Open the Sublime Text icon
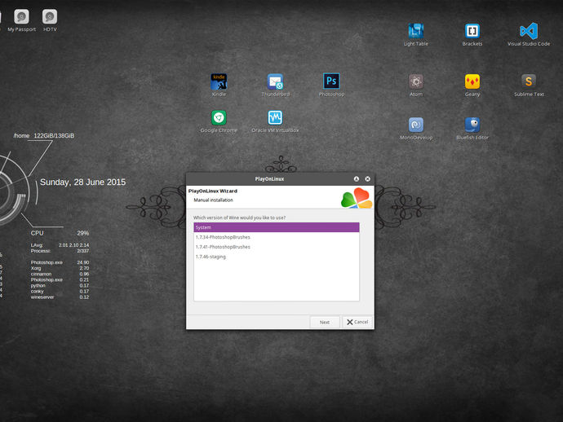Viewport: 563px width, 422px height. click(x=529, y=81)
